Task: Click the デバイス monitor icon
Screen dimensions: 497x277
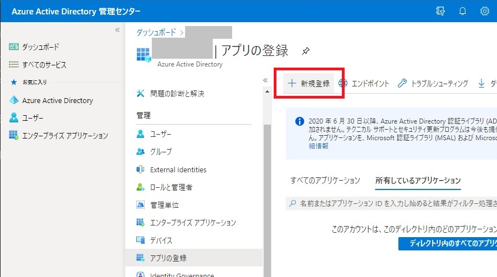Action: tap(140, 240)
